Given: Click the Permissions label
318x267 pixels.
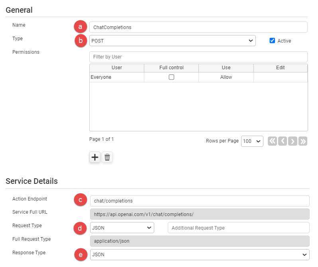Looking at the screenshot, I should click(26, 52).
